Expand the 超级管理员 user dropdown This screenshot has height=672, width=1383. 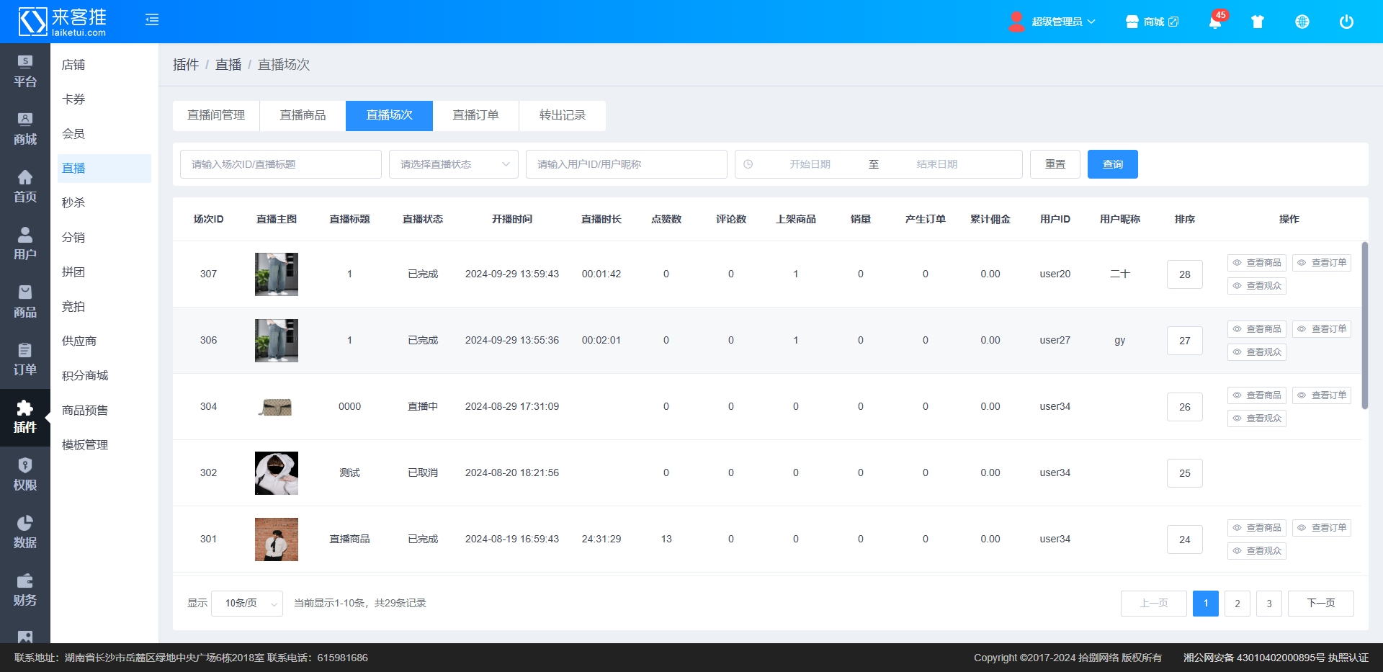1055,22
